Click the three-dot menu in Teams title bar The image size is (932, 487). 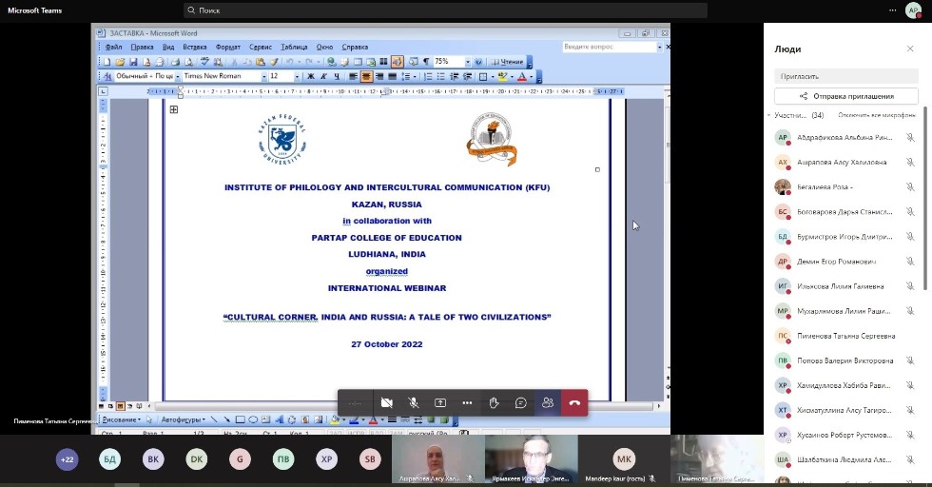point(892,10)
